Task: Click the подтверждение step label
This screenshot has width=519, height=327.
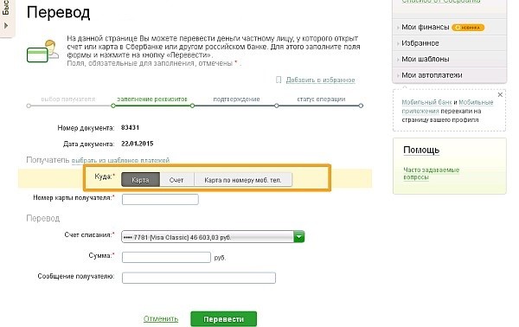Action: point(236,99)
